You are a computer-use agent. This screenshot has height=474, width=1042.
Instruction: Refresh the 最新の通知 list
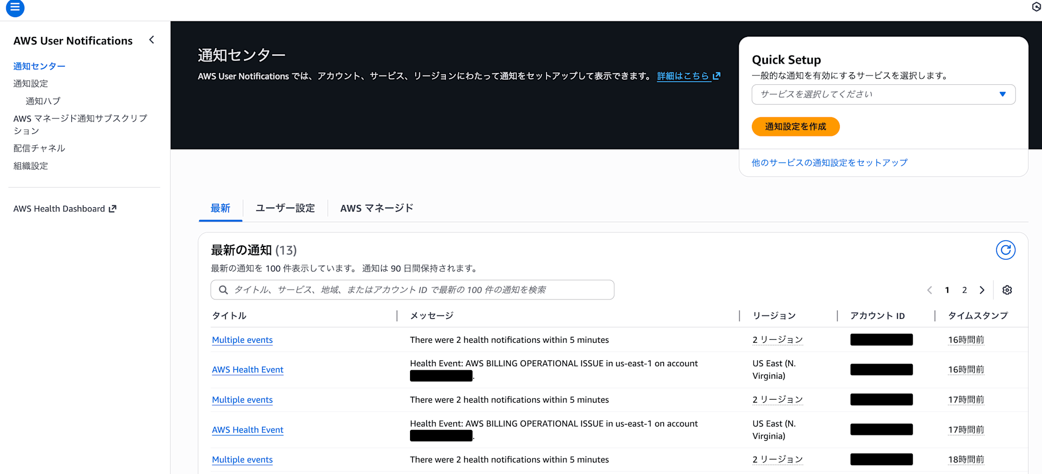(1006, 250)
